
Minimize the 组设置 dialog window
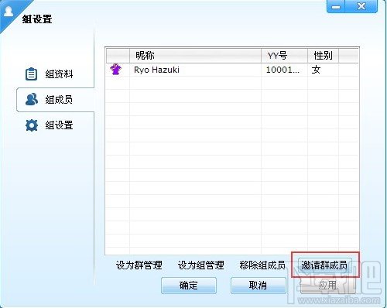click(x=336, y=6)
